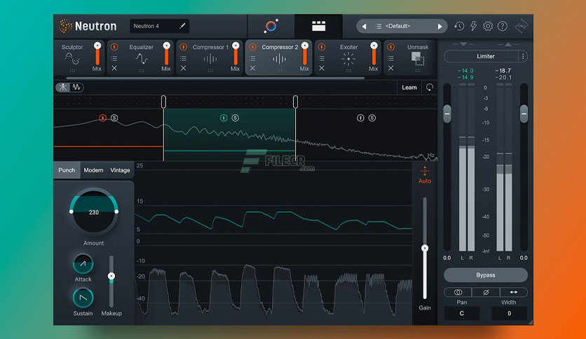Solo the high band S button
The width and height of the screenshot is (586, 339).
[x=372, y=118]
